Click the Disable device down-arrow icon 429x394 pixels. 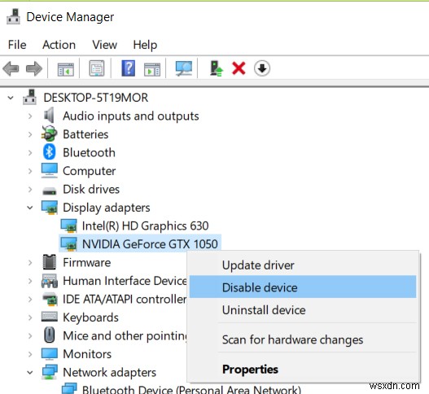coord(262,68)
